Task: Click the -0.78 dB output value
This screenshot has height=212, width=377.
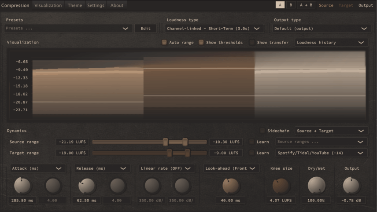Action: click(351, 200)
